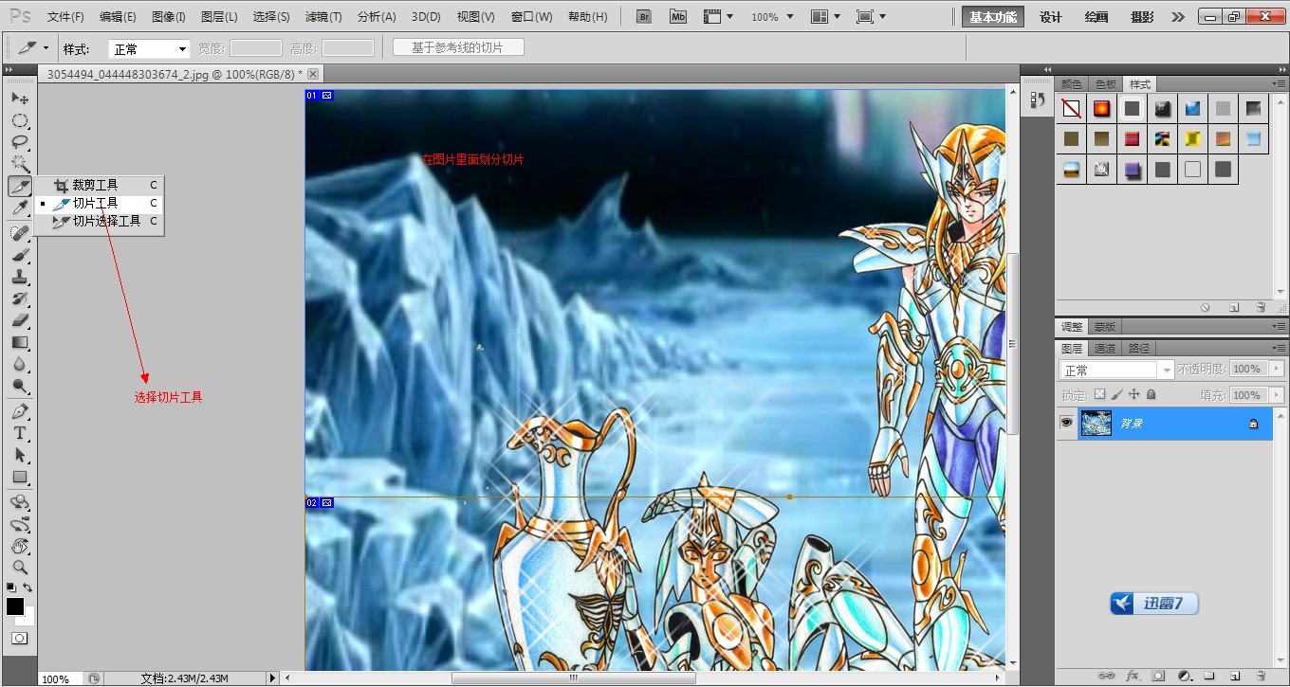The width and height of the screenshot is (1290, 687).
Task: Switch to the 色板 tab
Action: pyautogui.click(x=1105, y=84)
